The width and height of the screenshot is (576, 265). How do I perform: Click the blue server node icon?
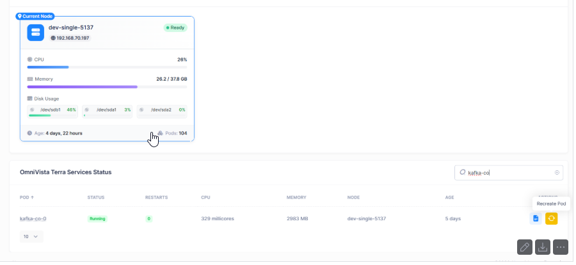[36, 33]
